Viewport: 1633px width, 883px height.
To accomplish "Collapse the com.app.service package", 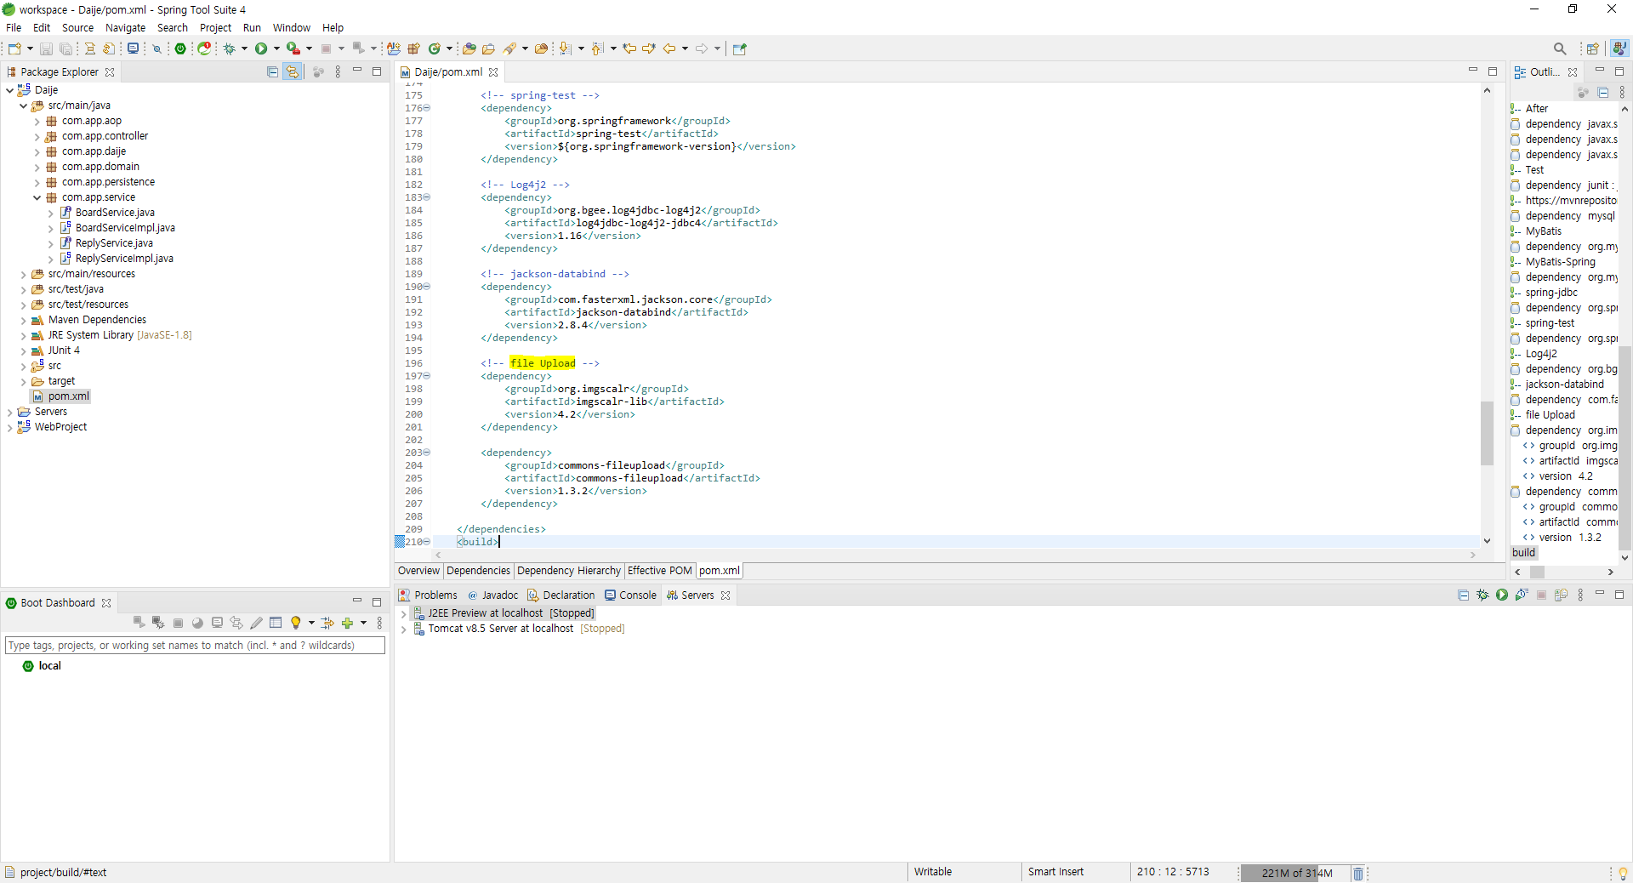I will pos(37,197).
